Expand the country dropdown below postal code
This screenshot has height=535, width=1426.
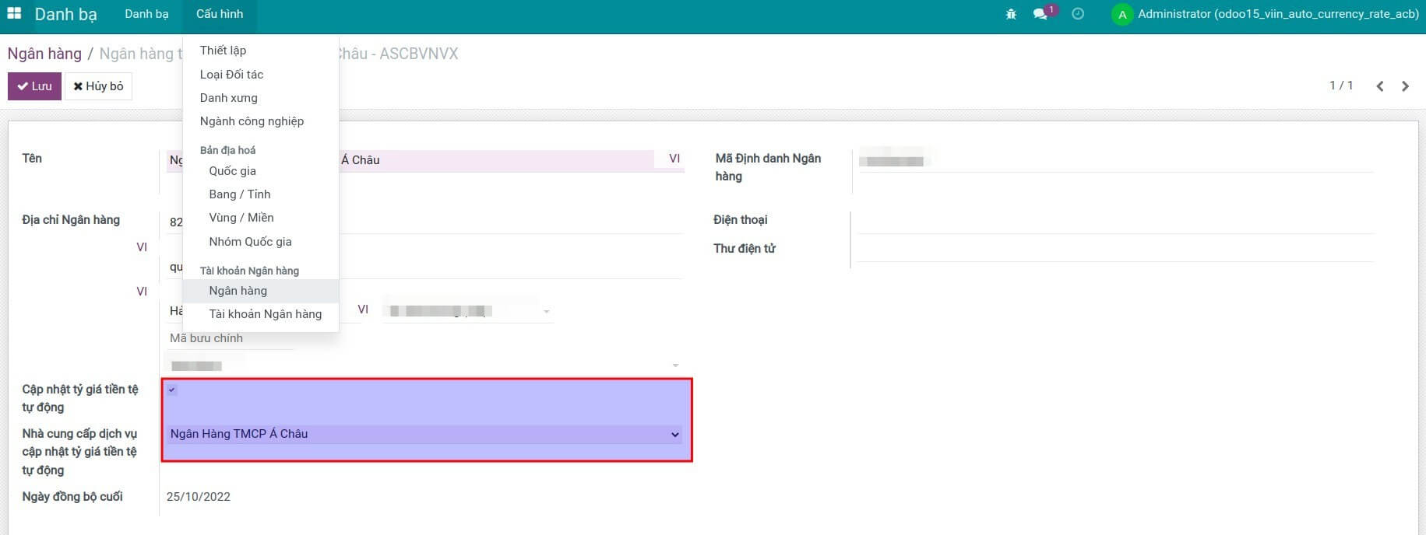tap(674, 365)
